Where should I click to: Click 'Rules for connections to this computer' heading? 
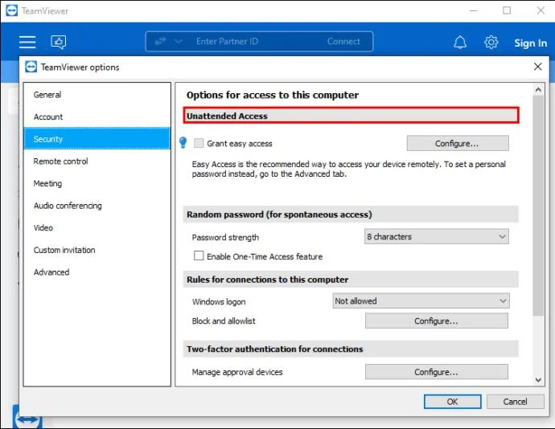coord(267,280)
